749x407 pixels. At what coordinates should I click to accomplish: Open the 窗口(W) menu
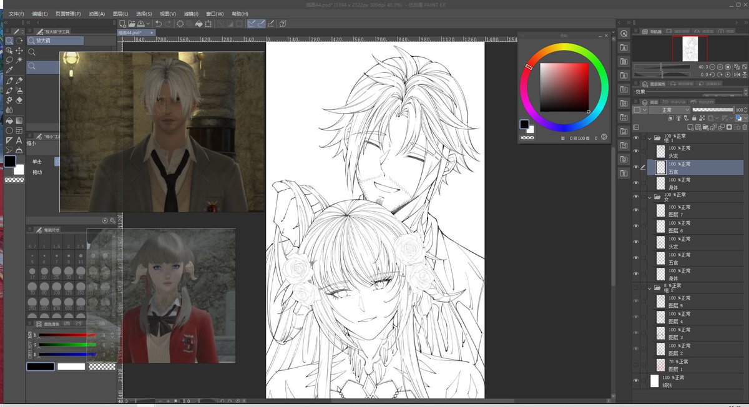pyautogui.click(x=215, y=14)
